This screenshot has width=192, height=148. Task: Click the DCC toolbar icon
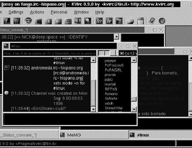pyautogui.click(x=58, y=21)
